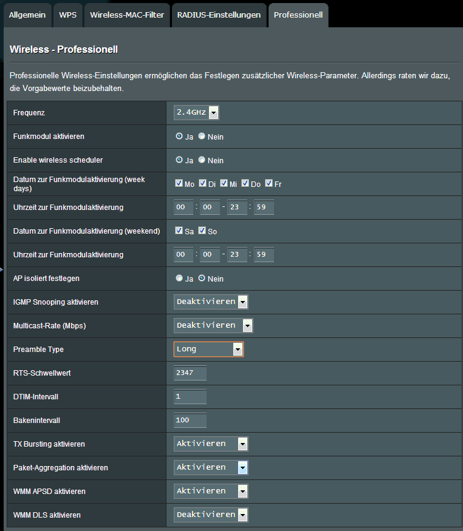463x531 pixels.
Task: Toggle the Mi weekday checkbox
Action: 224,183
